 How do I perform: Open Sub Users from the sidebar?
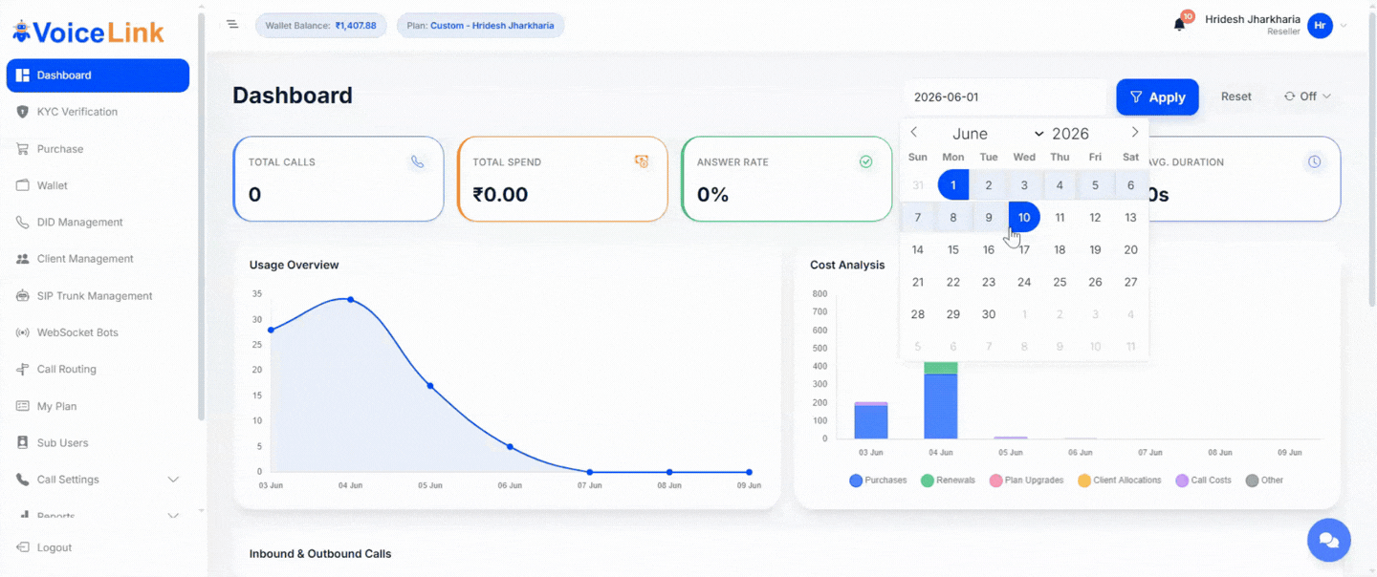pyautogui.click(x=98, y=443)
